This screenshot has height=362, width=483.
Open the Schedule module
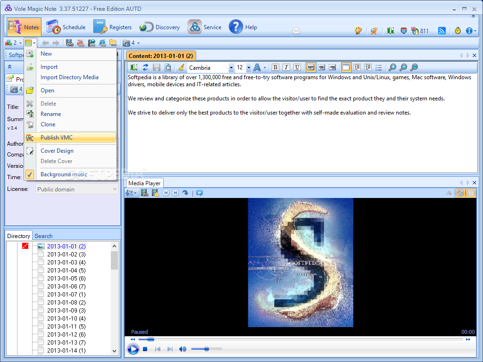66,27
